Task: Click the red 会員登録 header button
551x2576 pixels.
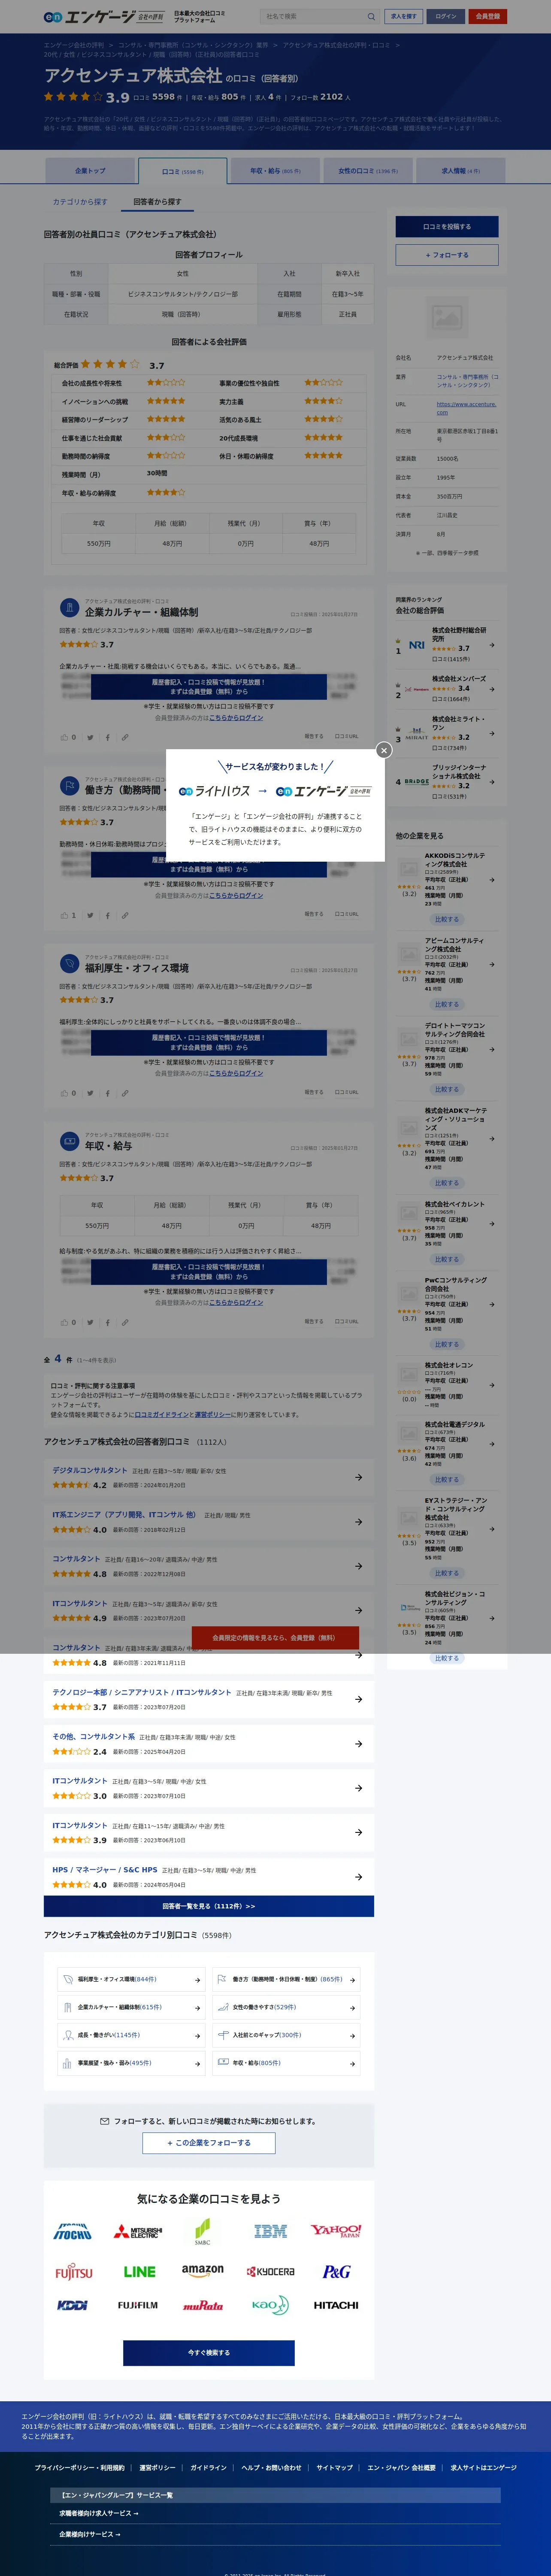Action: (488, 16)
